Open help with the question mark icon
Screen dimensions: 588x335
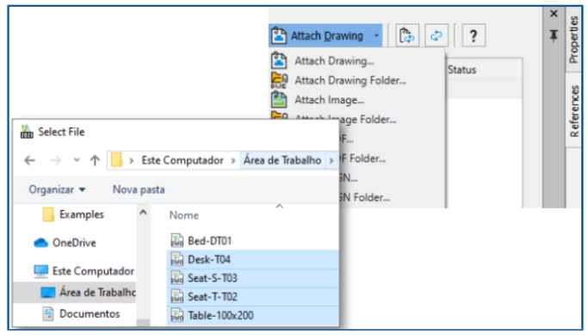(x=473, y=35)
